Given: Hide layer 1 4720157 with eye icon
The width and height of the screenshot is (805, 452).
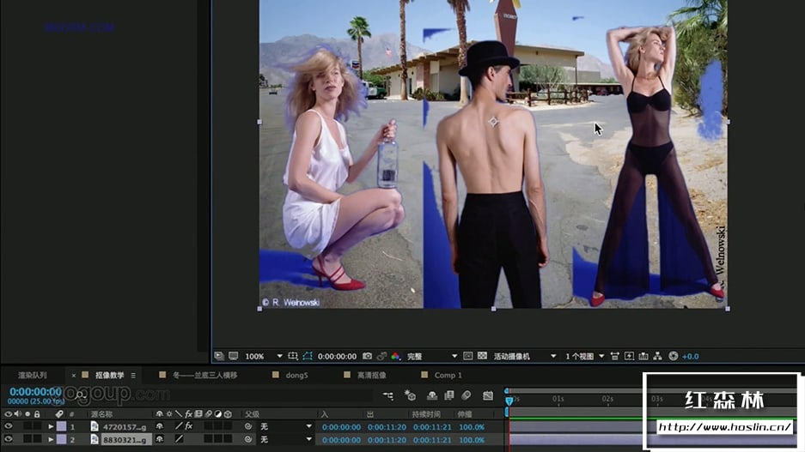Looking at the screenshot, I should (x=9, y=426).
